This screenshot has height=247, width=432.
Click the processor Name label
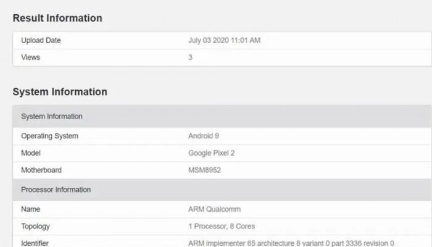click(31, 209)
